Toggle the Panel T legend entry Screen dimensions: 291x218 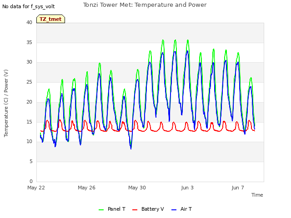pyautogui.click(x=112, y=209)
